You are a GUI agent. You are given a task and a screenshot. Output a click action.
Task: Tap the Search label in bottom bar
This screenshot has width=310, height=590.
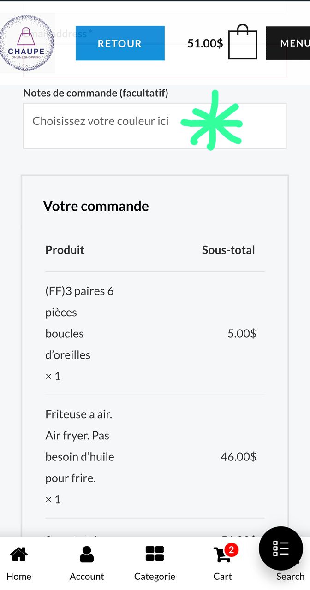click(x=290, y=577)
